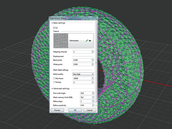This screenshot has width=172, height=129.
Task: Click the Mesh memory limit spinner arrows
Action: (x=93, y=97)
